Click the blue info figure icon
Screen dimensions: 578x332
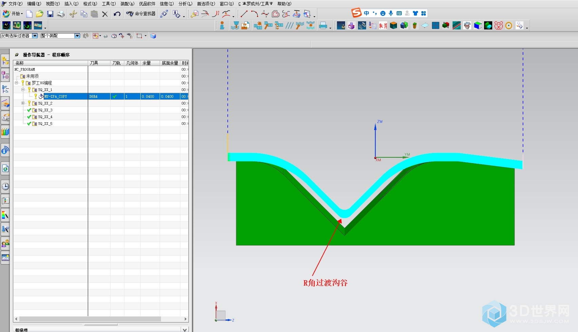pos(222,25)
